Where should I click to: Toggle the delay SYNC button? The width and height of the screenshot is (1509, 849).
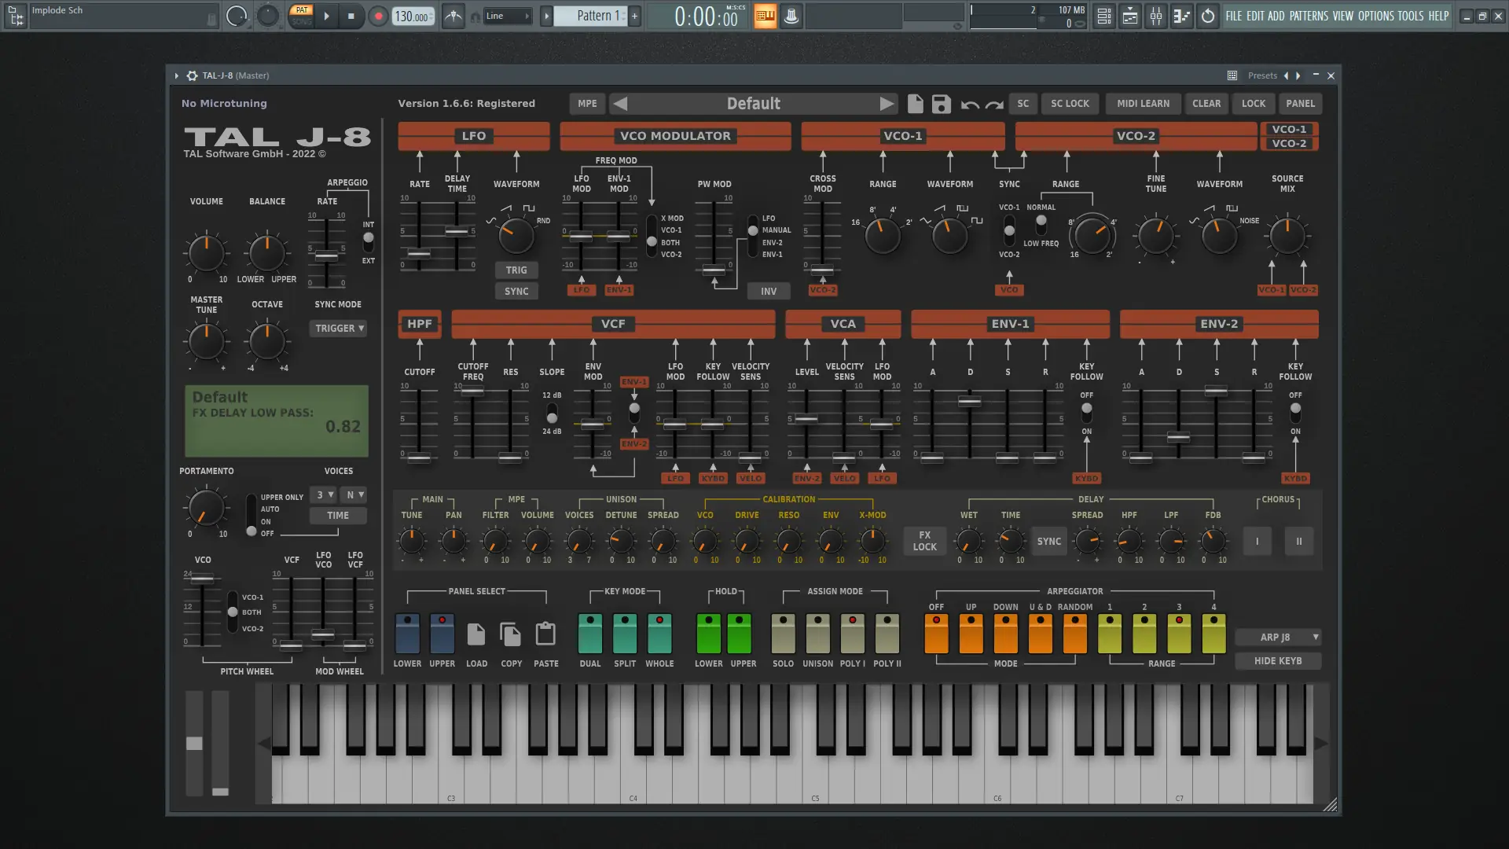tap(1048, 541)
